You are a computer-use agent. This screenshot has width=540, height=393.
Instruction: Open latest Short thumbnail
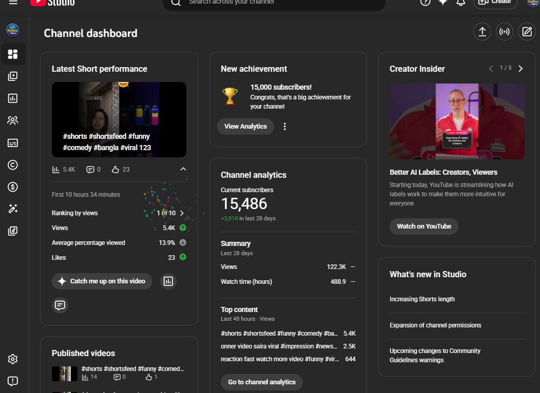(x=119, y=120)
